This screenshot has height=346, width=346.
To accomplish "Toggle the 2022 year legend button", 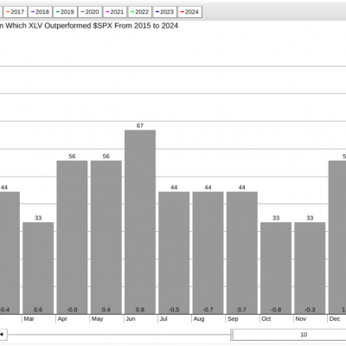I will click(x=139, y=12).
